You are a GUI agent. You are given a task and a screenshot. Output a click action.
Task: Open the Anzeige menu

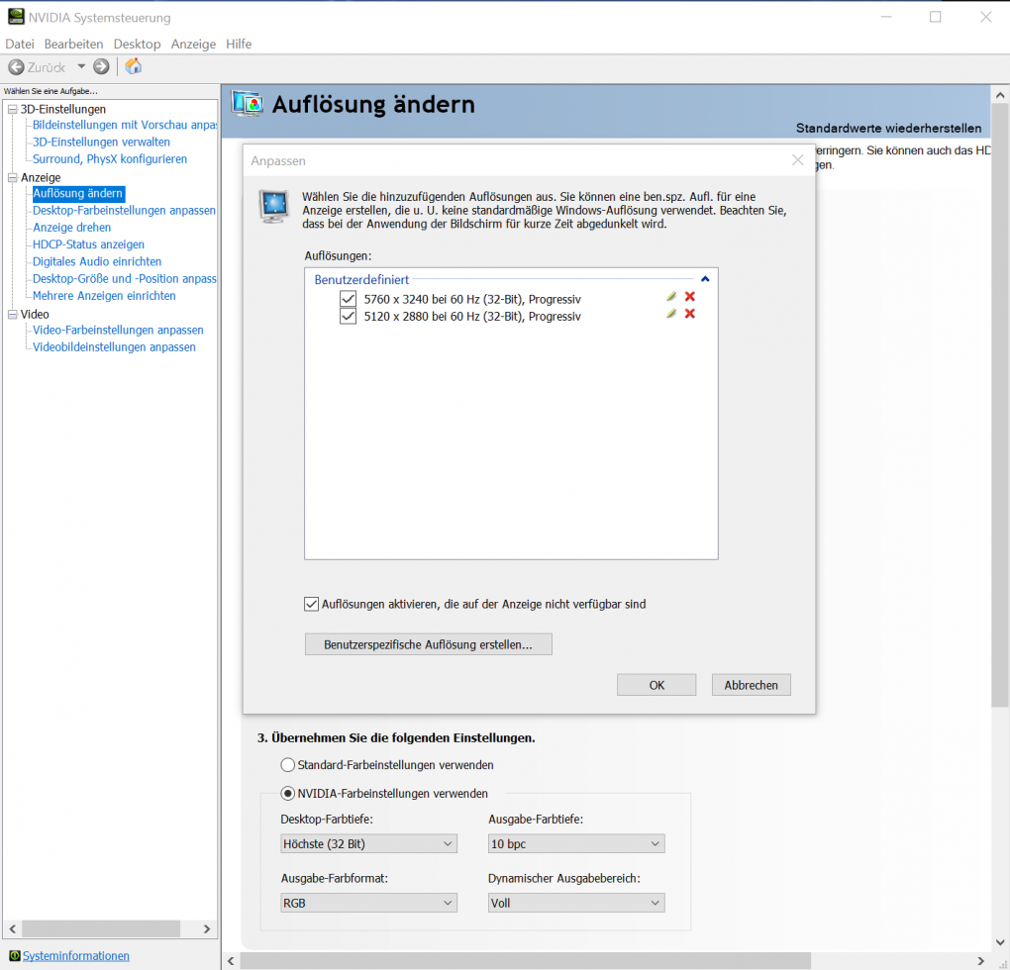[x=193, y=44]
